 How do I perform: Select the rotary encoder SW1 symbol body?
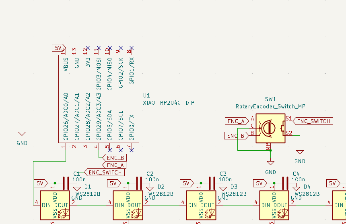(x=270, y=128)
